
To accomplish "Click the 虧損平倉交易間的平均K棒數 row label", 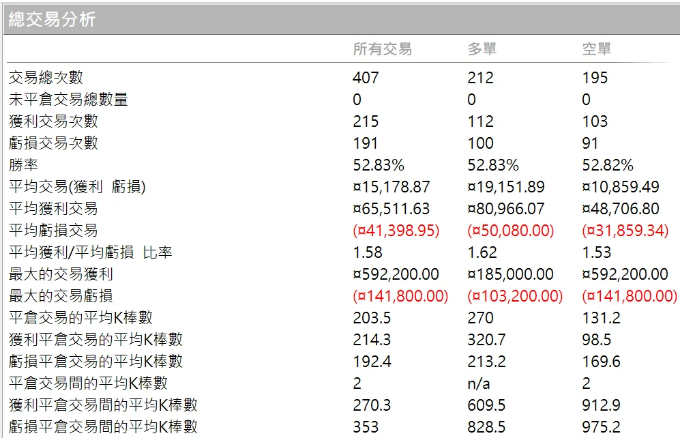I will click(x=103, y=426).
